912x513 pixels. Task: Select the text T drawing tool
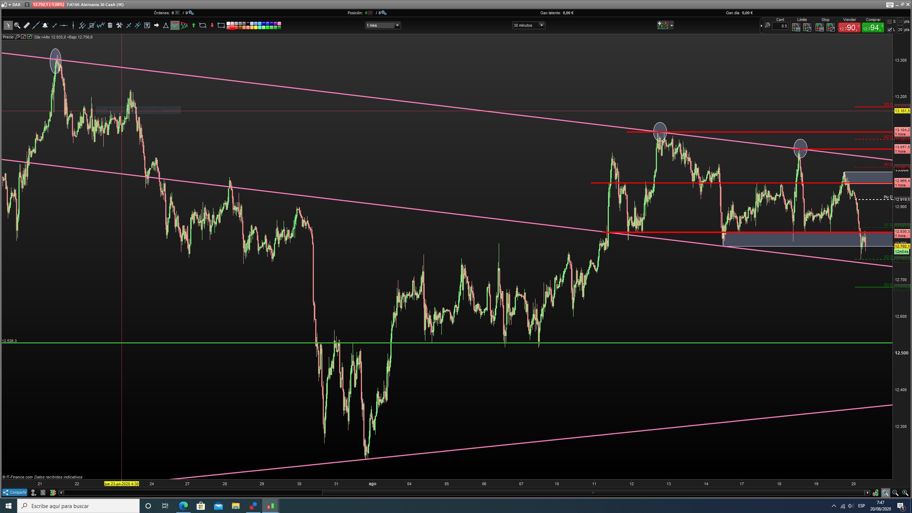coord(147,25)
